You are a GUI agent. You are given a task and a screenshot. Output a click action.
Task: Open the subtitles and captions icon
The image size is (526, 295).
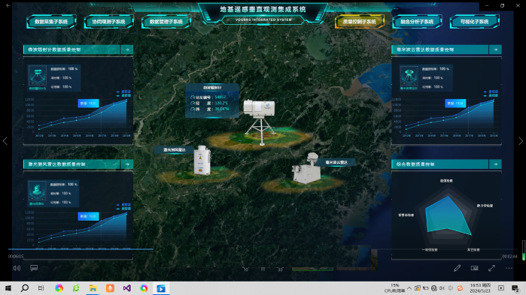click(34, 268)
